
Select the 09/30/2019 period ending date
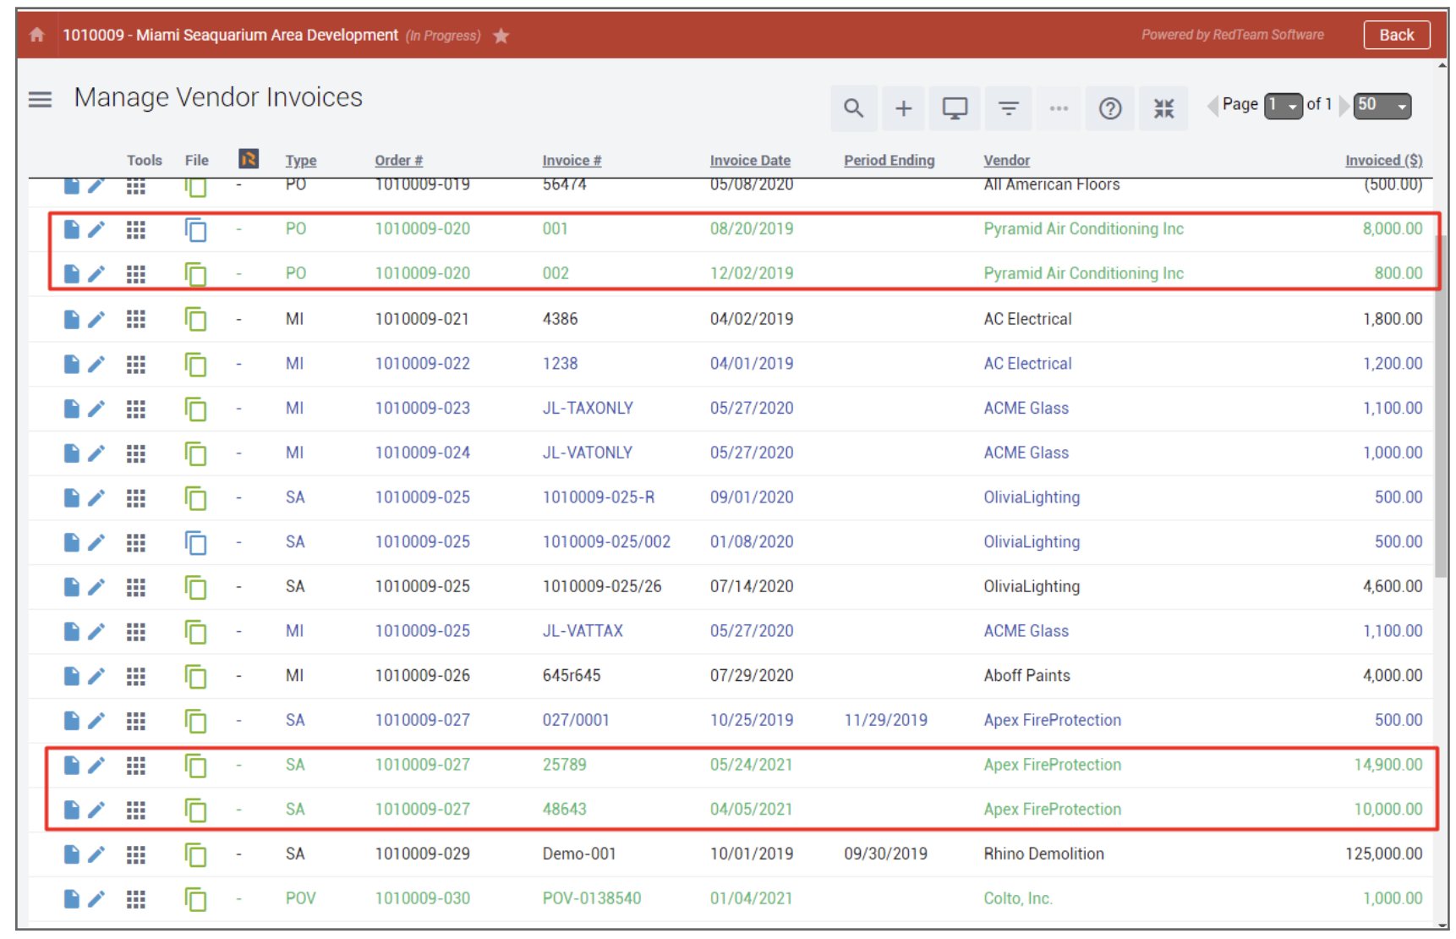(x=885, y=854)
